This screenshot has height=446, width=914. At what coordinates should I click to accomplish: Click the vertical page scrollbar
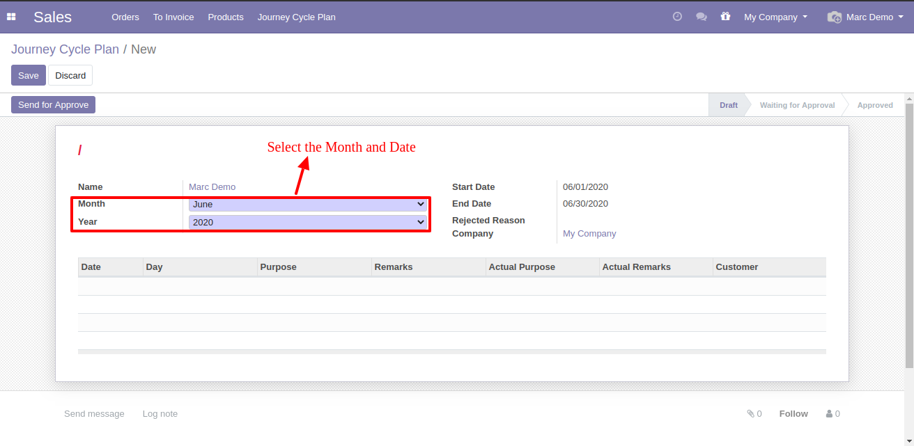pos(909,237)
